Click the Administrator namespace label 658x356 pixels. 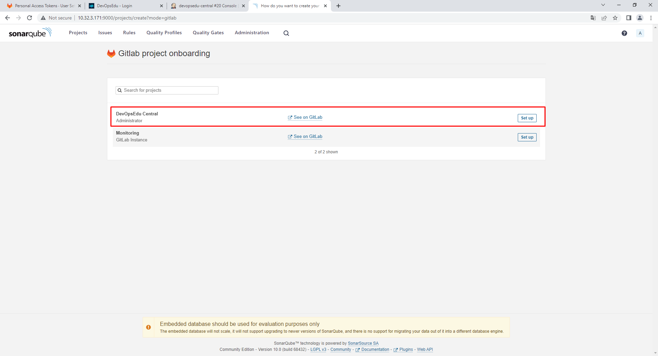coord(129,121)
